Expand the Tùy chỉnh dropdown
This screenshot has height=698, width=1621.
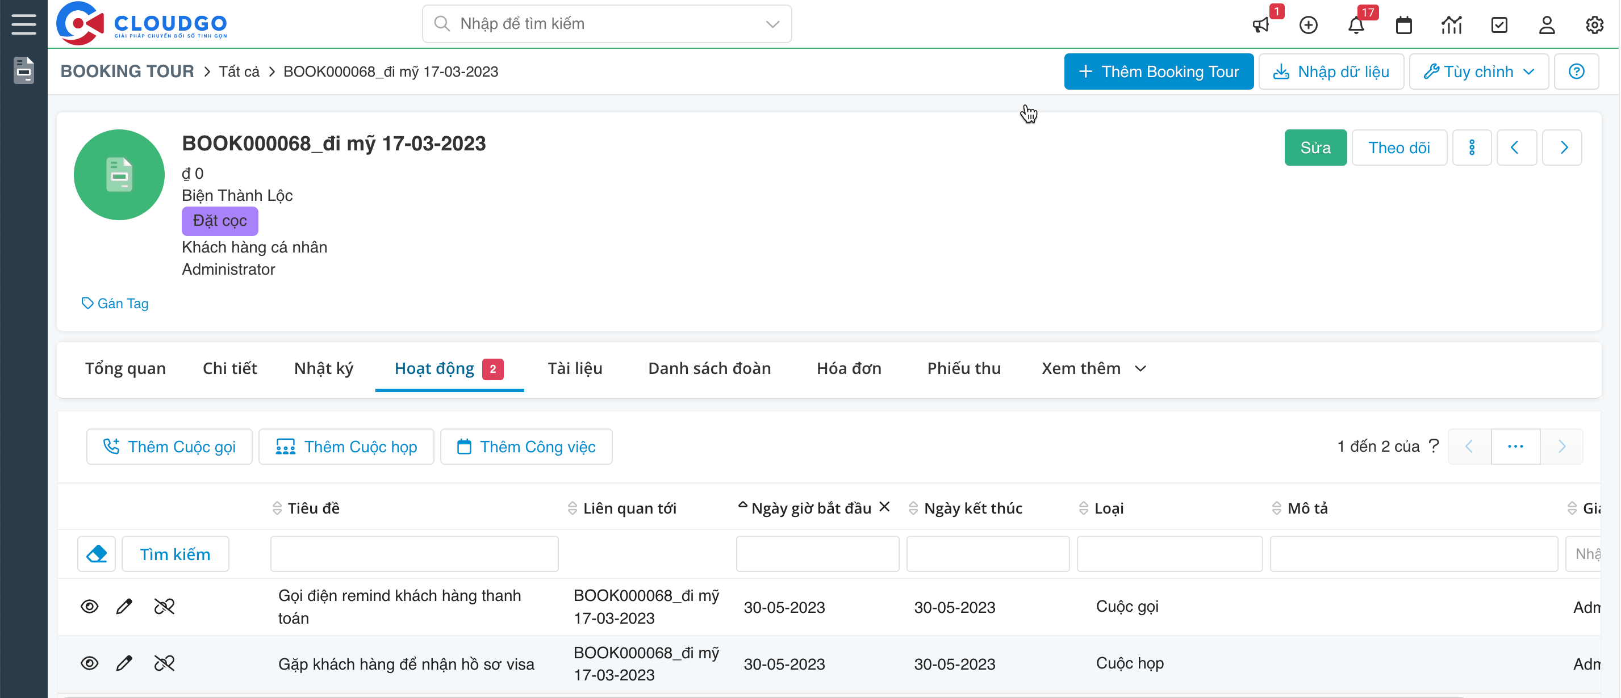click(1478, 72)
